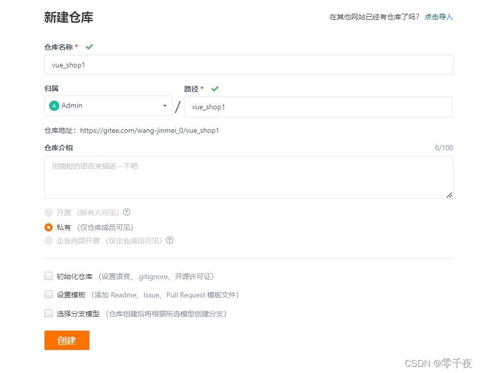This screenshot has height=373, width=480.
Task: Enable the 初始化仓库 checkbox
Action: point(49,276)
